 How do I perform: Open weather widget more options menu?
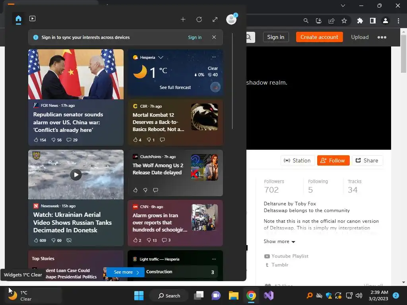[214, 57]
